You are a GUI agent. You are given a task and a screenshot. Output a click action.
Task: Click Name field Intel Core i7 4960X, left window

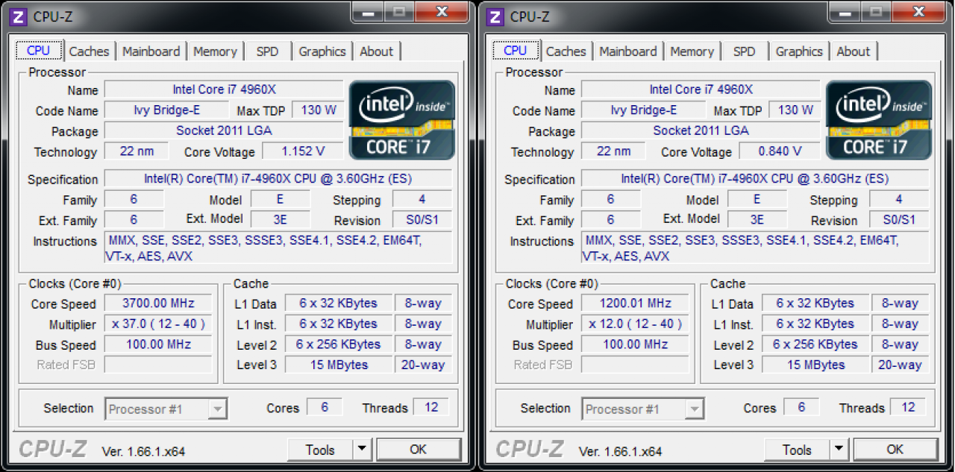coord(224,89)
